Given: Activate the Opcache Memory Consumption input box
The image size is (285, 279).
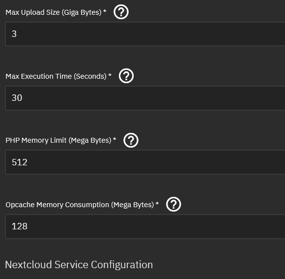Looking at the screenshot, I should click(145, 226).
